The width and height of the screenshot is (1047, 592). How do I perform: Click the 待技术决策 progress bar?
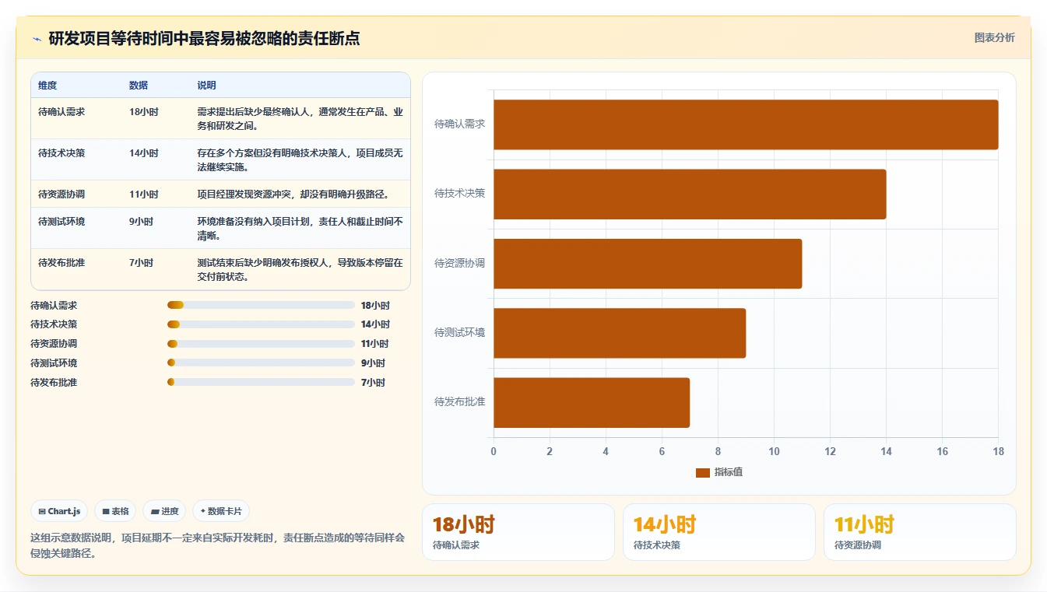(261, 324)
